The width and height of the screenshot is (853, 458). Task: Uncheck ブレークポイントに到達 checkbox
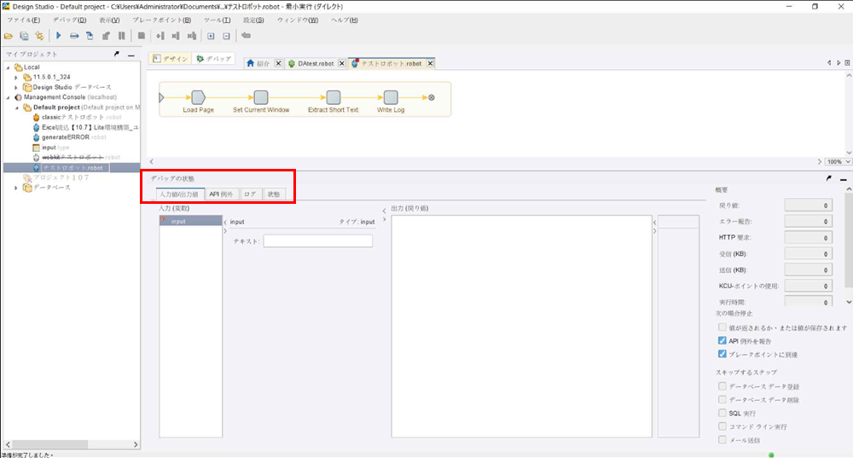point(722,354)
